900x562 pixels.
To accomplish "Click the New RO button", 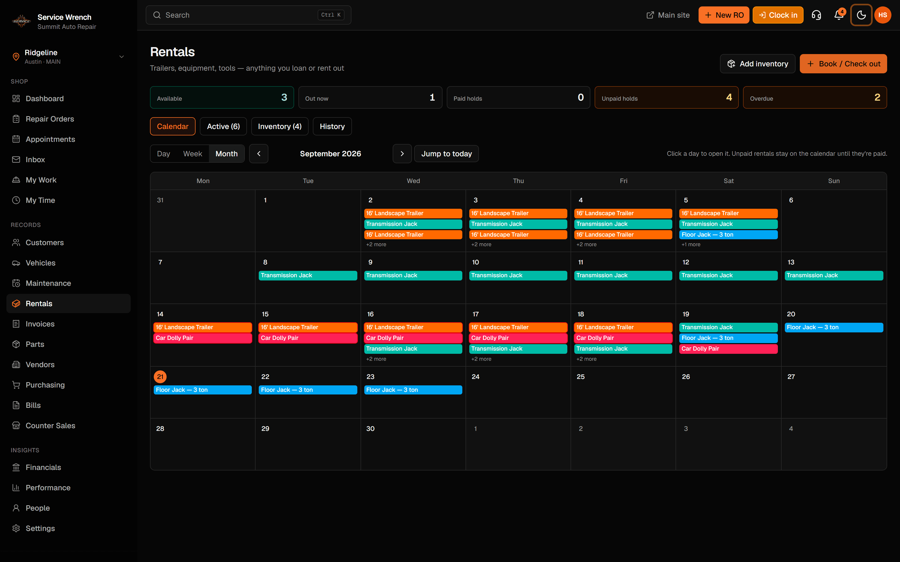I will [724, 15].
